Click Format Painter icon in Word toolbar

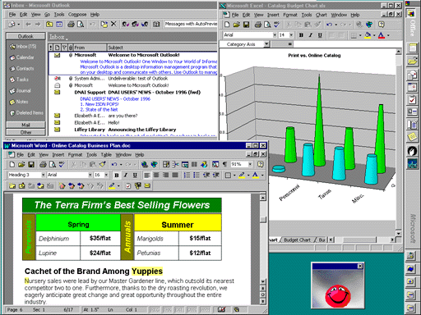point(103,165)
